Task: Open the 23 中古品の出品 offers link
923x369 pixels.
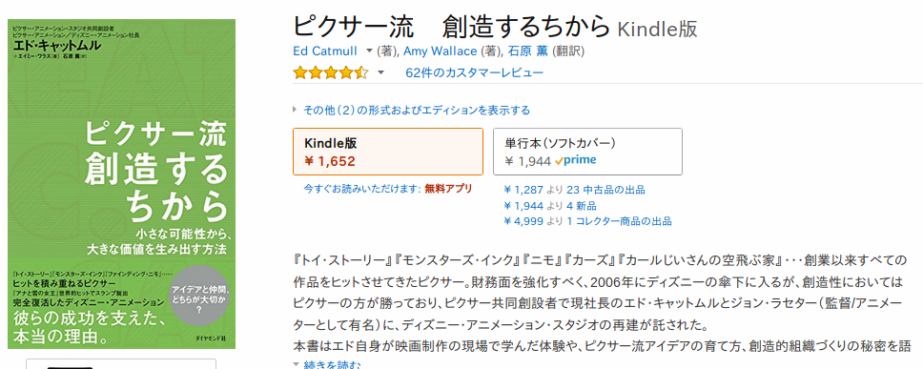Action: click(605, 190)
